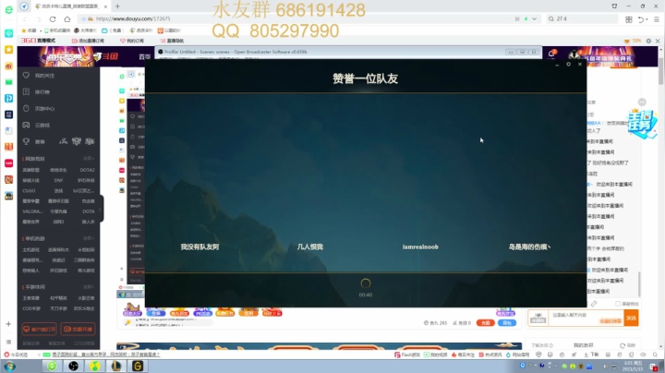665x373 pixels.
Task: Click the 发送 send button
Action: 631,318
